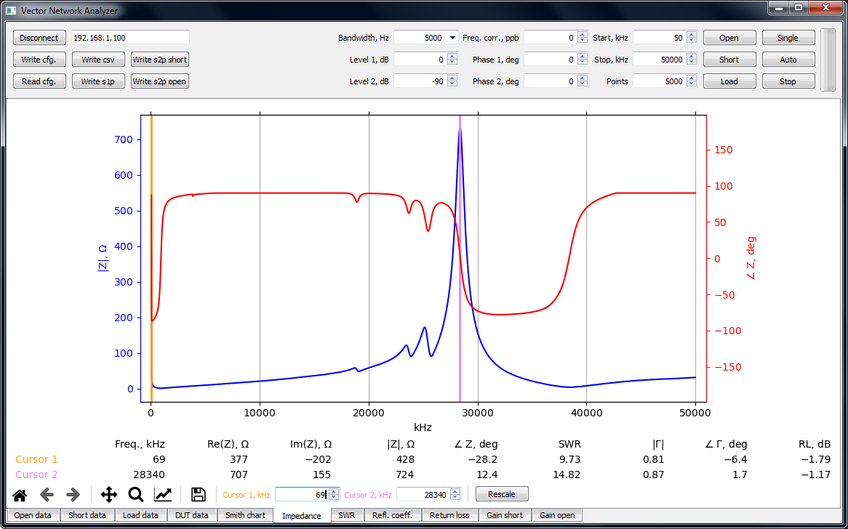
Task: Increase the Level 1 dB spinner value
Action: (452, 57)
